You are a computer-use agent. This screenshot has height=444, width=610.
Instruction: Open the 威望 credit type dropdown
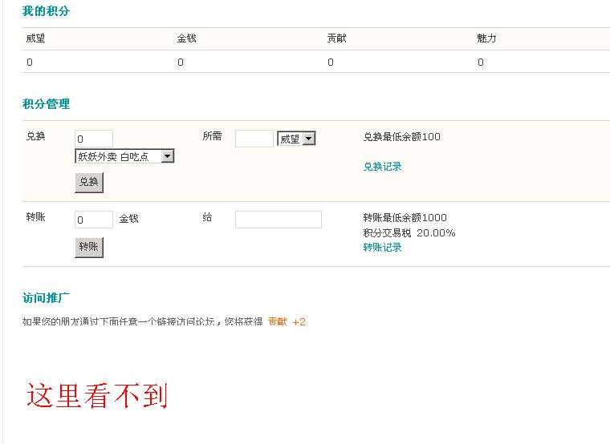(296, 139)
